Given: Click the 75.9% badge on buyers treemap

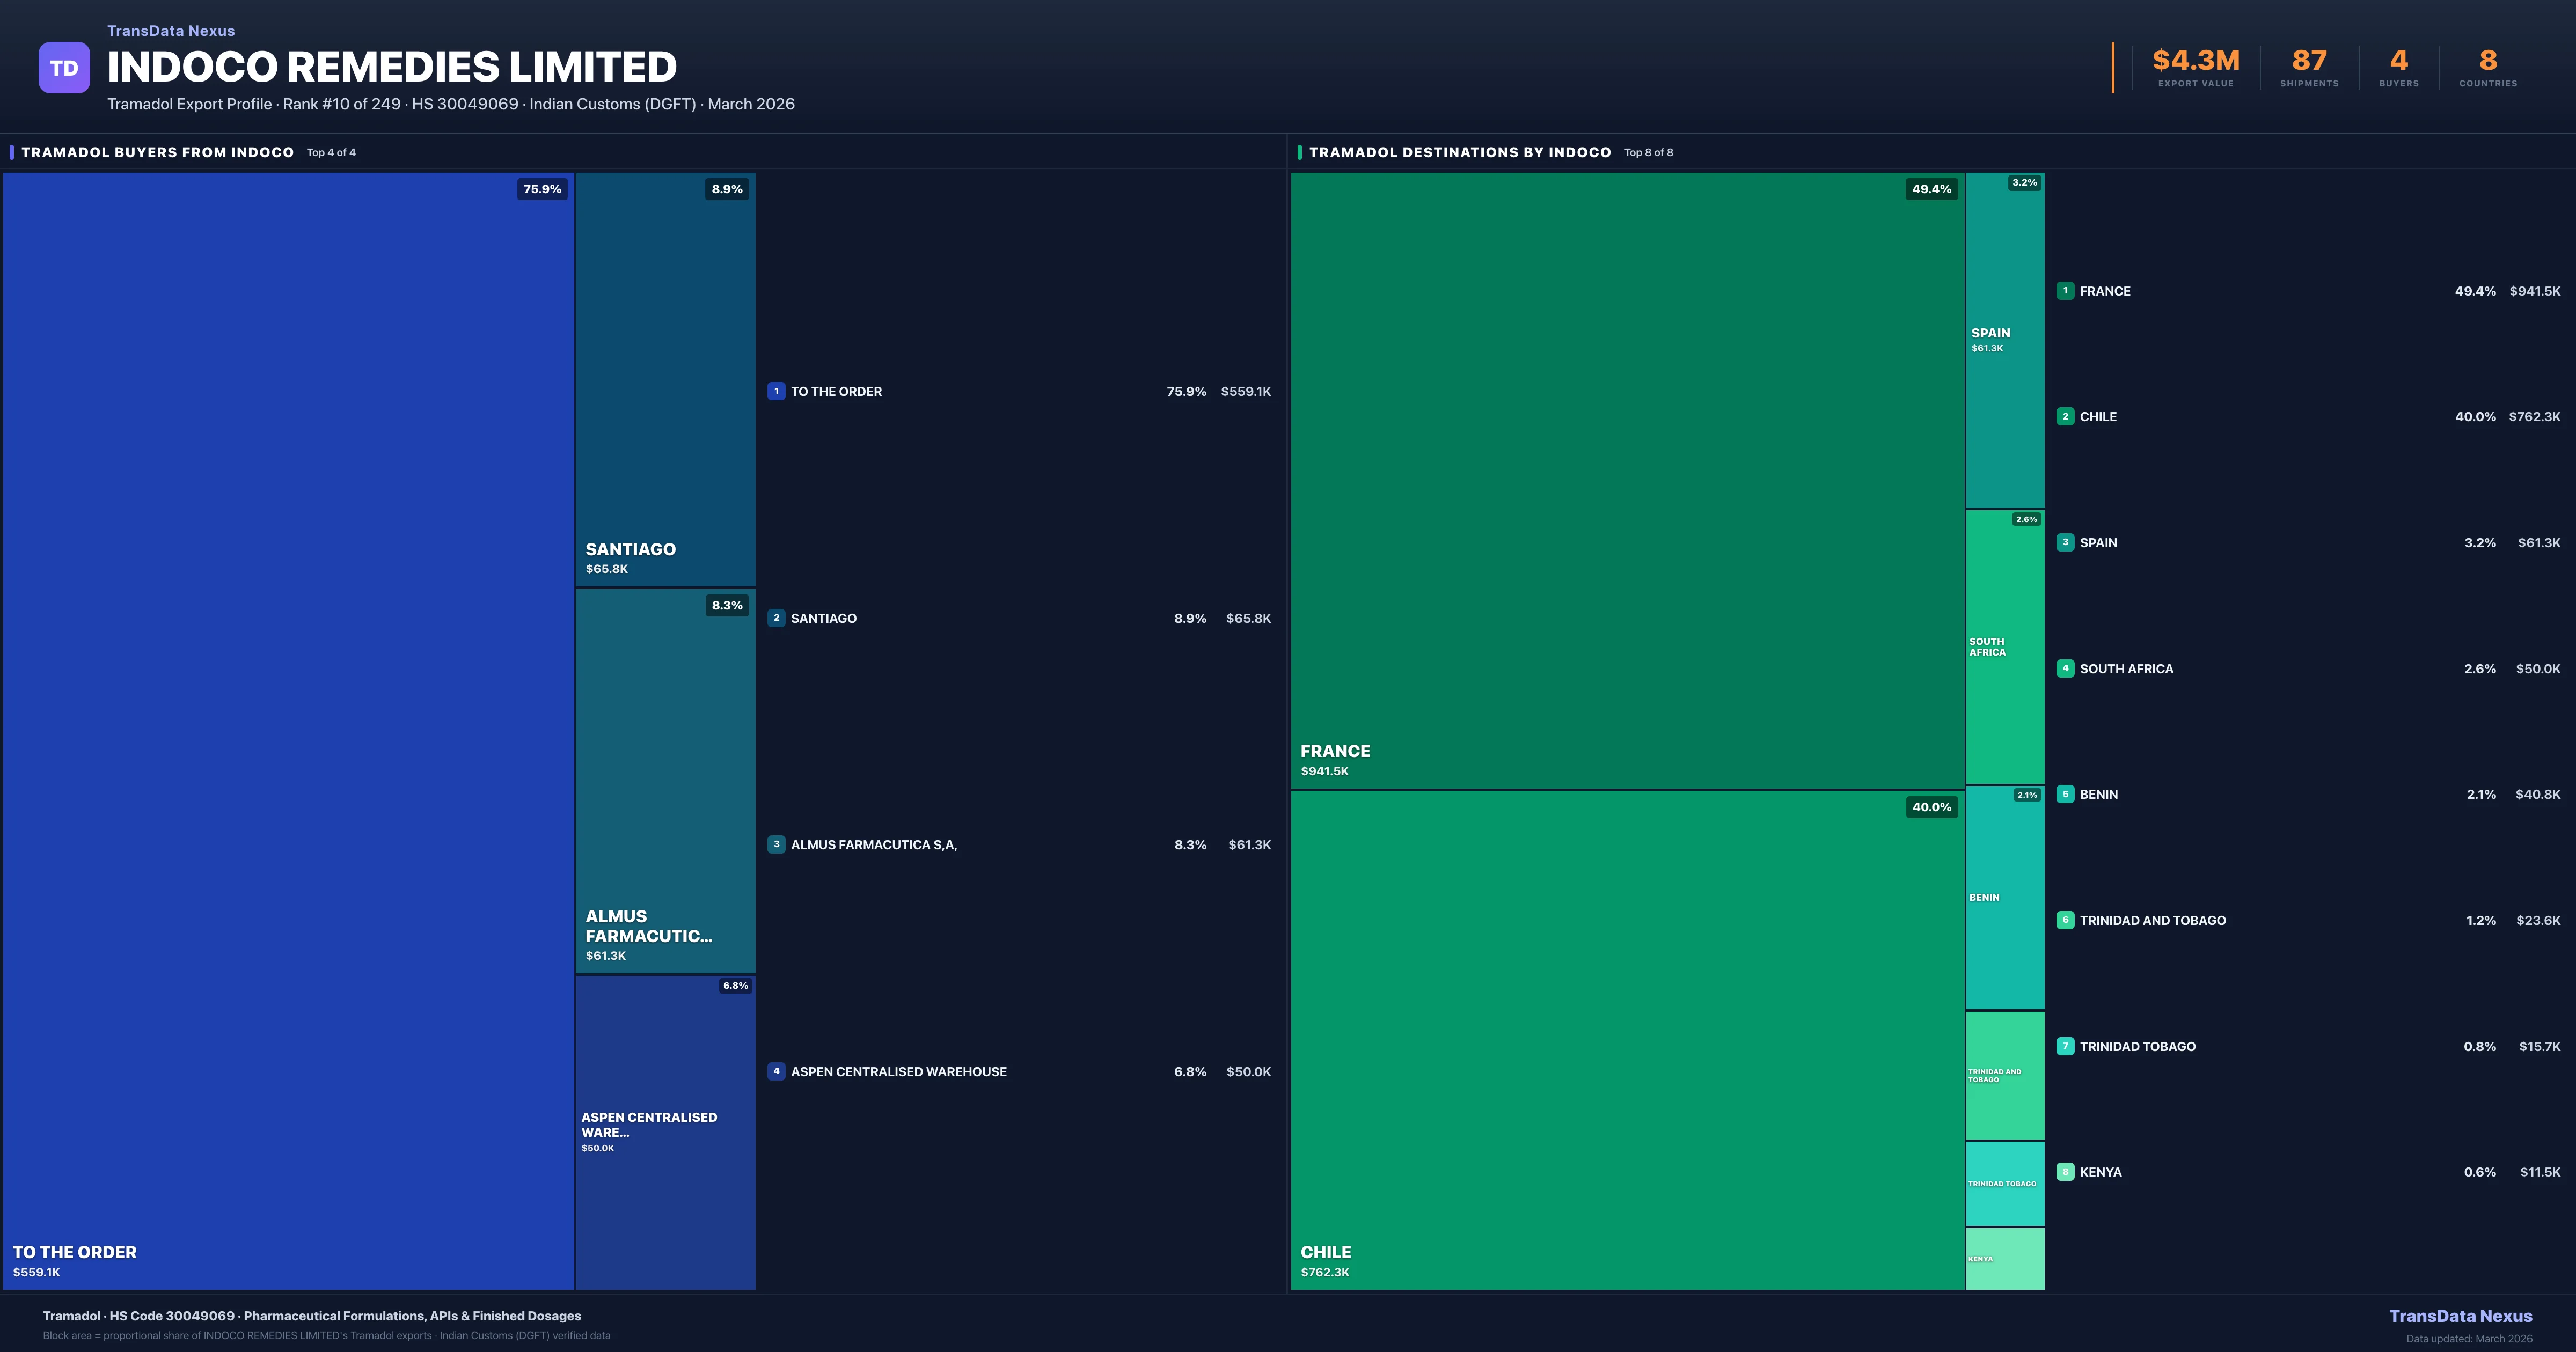Looking at the screenshot, I should [542, 189].
